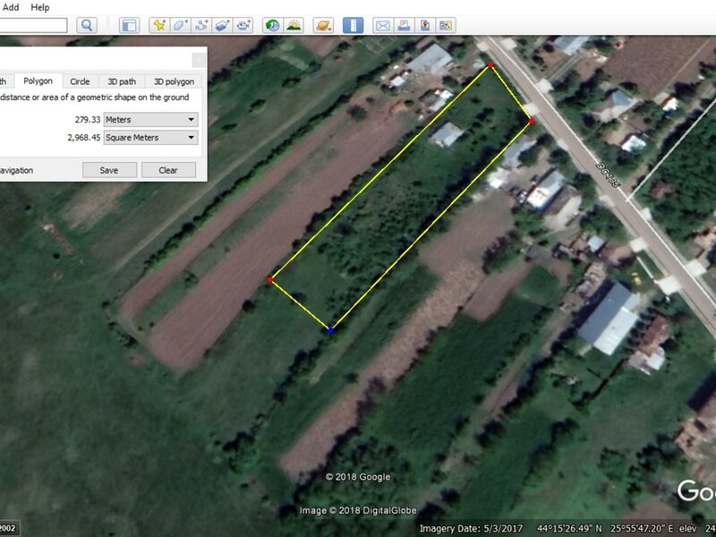This screenshot has height=537, width=716.
Task: Click the Add Image Overlay icon
Action: tap(224, 26)
